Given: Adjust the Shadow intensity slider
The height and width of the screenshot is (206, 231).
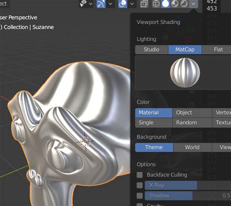Looking at the screenshot, I should [x=188, y=196].
